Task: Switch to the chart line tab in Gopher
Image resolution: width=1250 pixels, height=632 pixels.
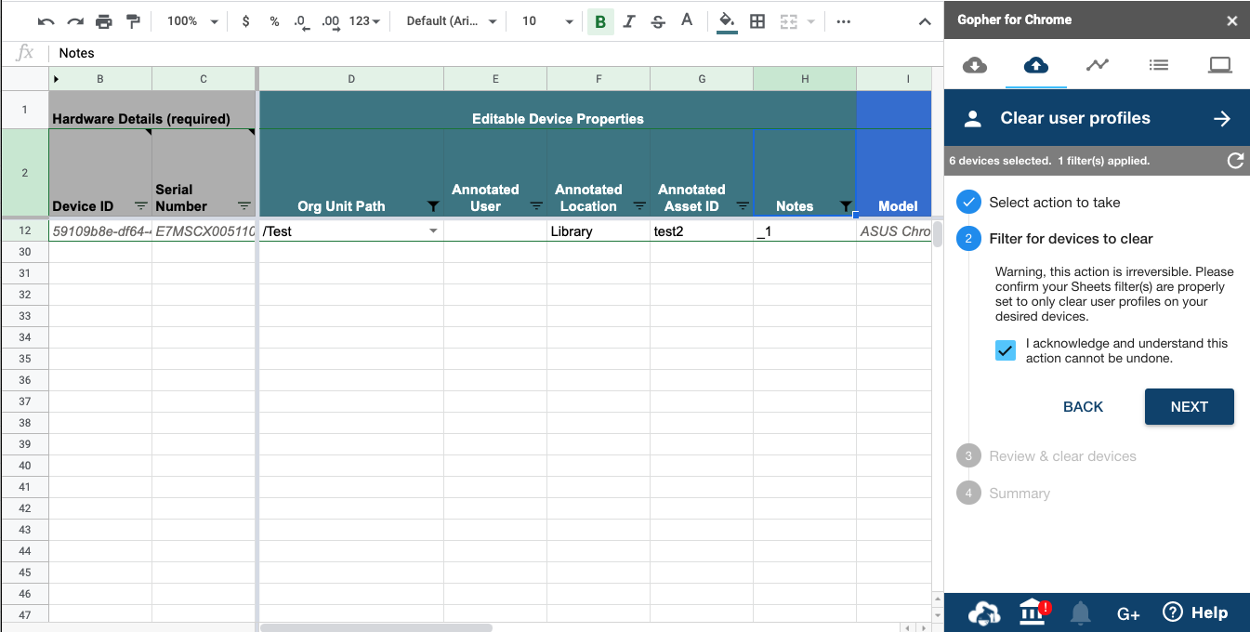Action: point(1097,65)
